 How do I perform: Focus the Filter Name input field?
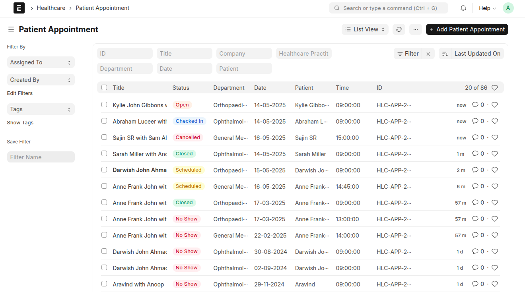pos(41,157)
